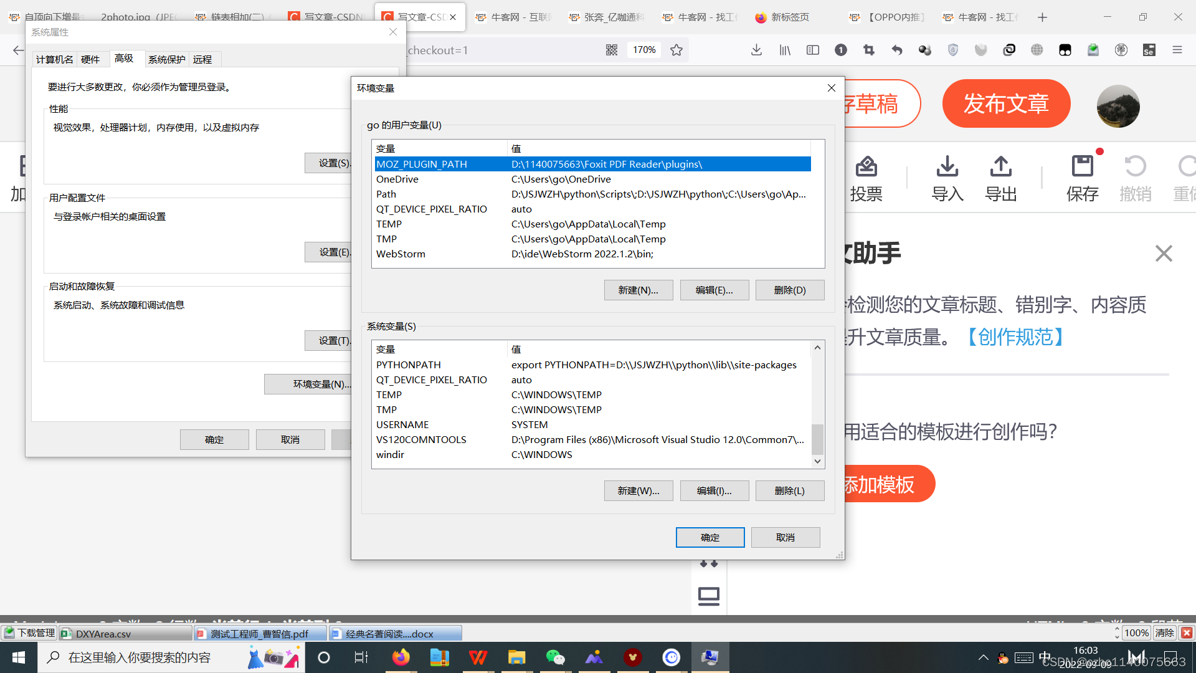The width and height of the screenshot is (1196, 673).
Task: Click the crop screenshot extension icon
Action: tap(869, 50)
